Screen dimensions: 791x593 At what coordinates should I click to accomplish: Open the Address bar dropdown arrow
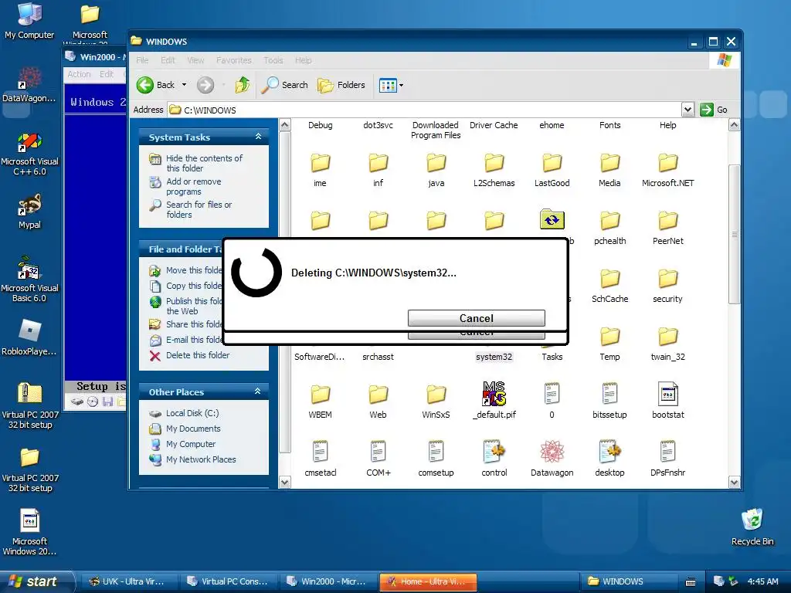point(687,110)
